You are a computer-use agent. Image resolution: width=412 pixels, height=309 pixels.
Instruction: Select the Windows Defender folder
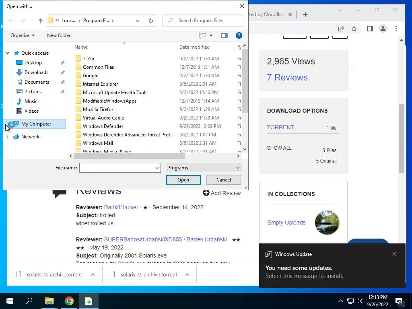click(103, 126)
